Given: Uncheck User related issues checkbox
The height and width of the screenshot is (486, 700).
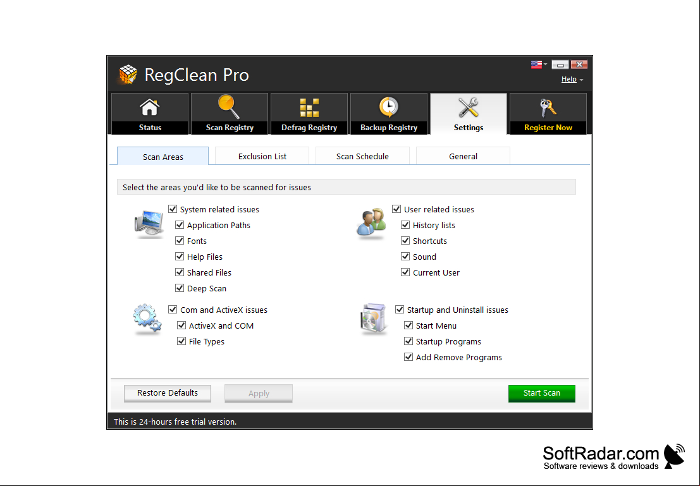Looking at the screenshot, I should point(396,209).
